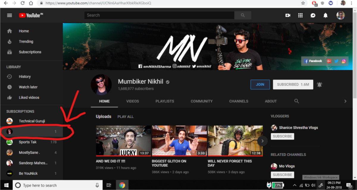Open Google Plus link on banner
357x190 pixels.
(329, 61)
